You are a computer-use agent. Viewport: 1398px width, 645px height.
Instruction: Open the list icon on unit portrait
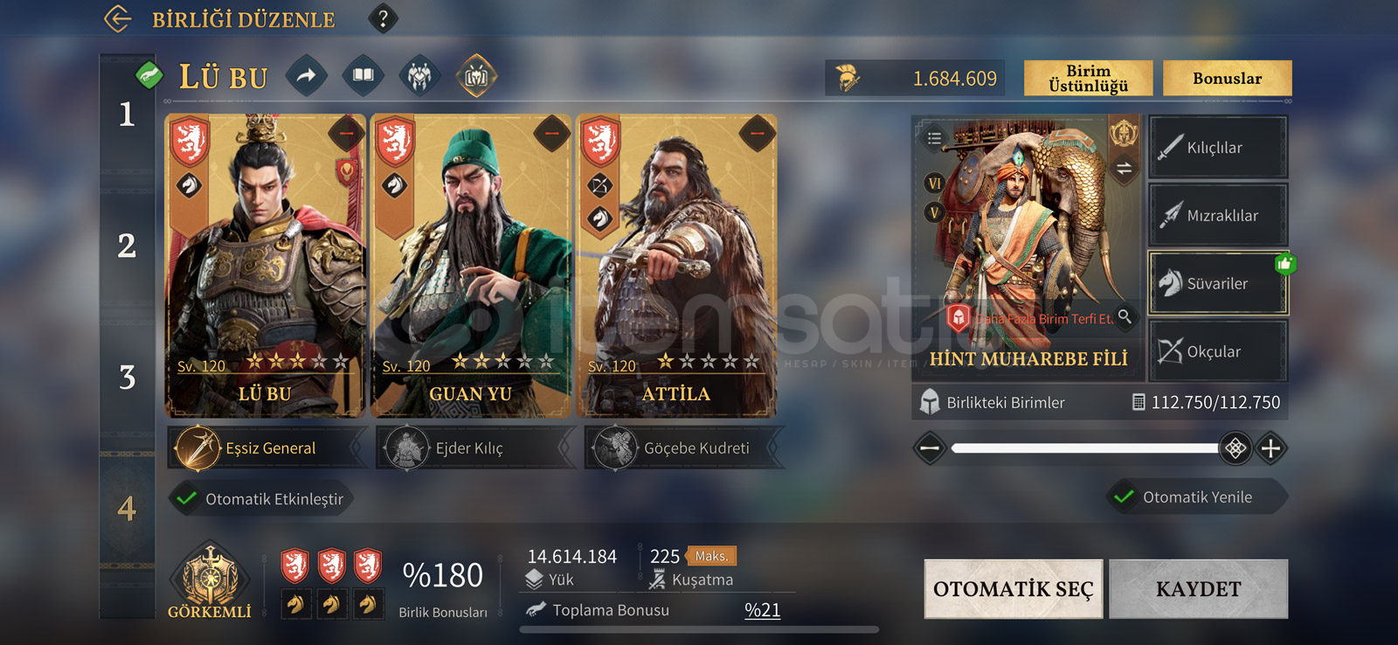tap(934, 138)
